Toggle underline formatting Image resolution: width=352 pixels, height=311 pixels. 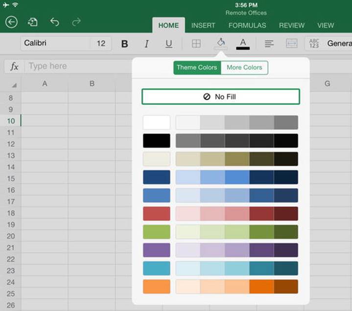coord(168,44)
